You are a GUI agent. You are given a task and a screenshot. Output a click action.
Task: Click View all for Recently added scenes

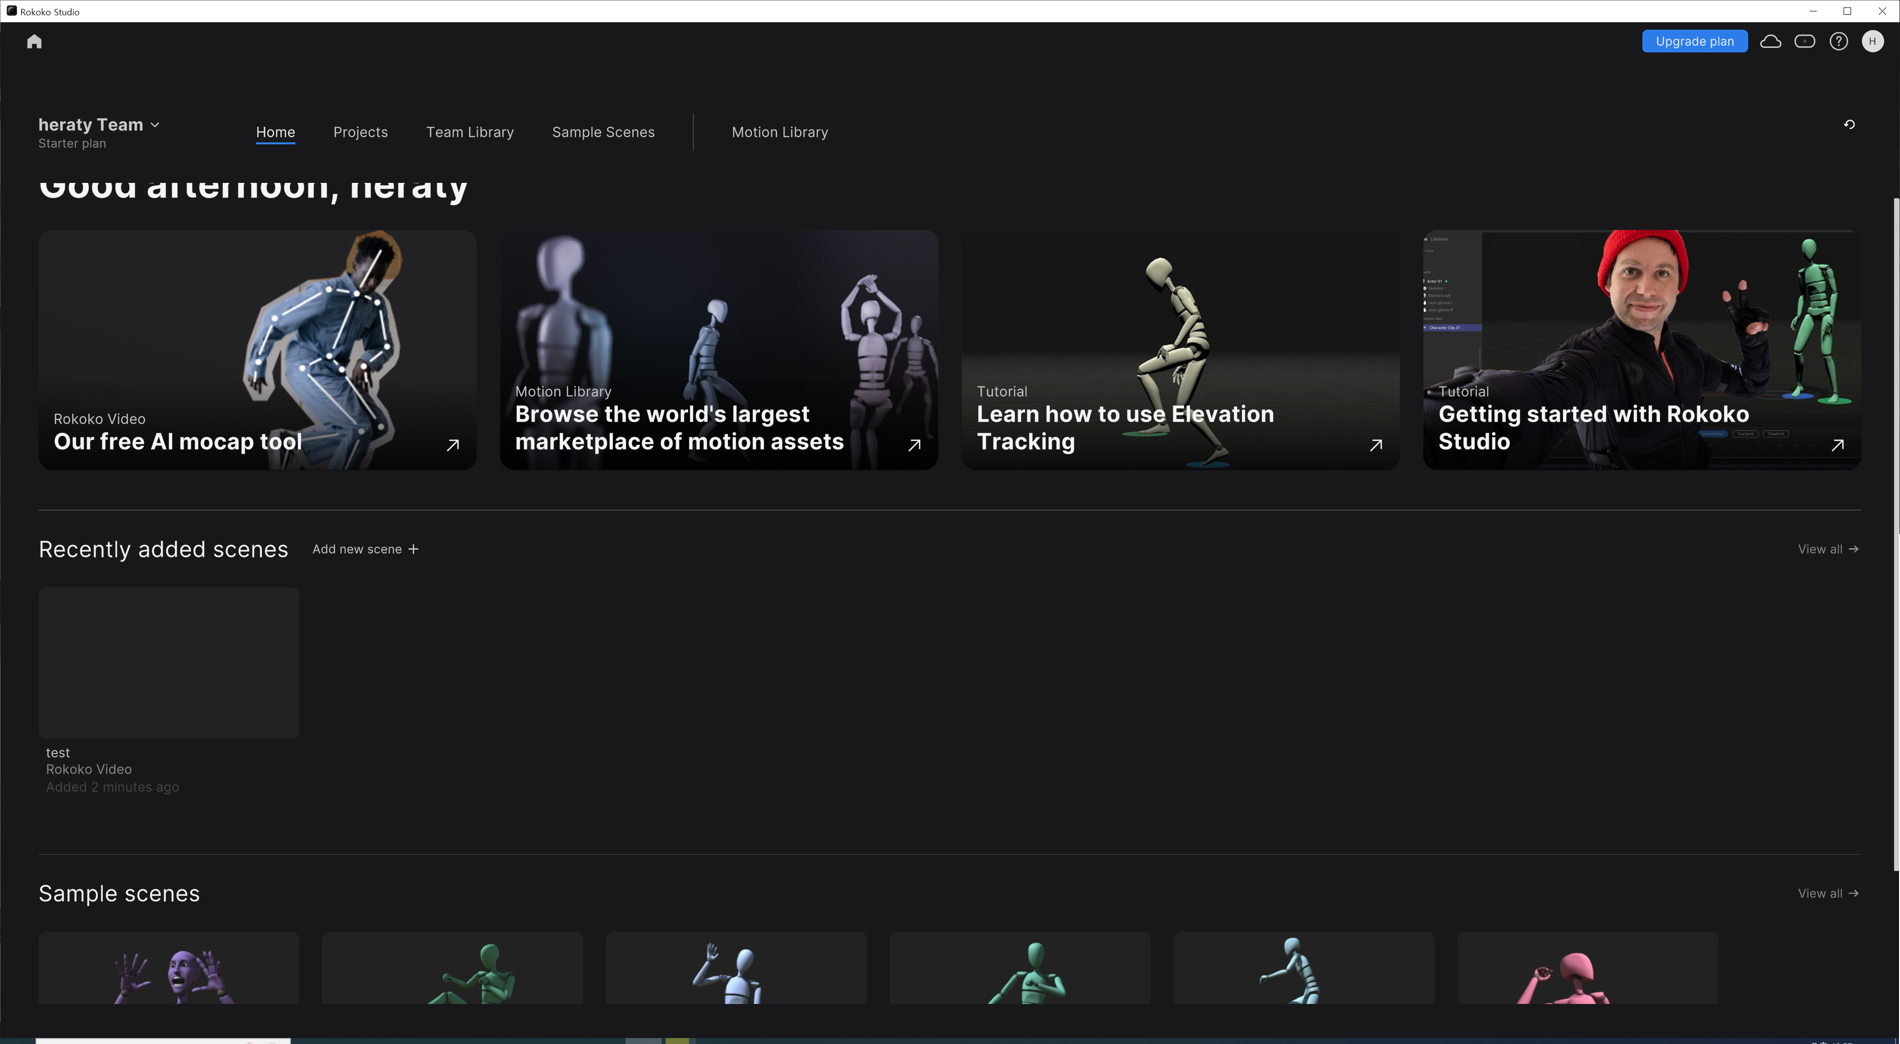1827,549
